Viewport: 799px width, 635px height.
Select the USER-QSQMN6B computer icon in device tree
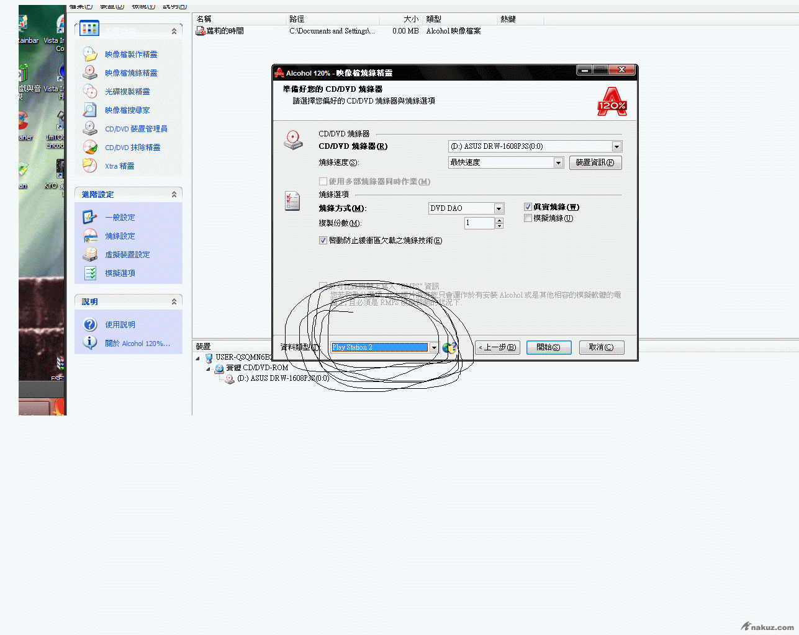pos(209,358)
